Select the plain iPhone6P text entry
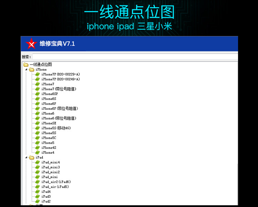The image size is (258, 207). coord(49,104)
